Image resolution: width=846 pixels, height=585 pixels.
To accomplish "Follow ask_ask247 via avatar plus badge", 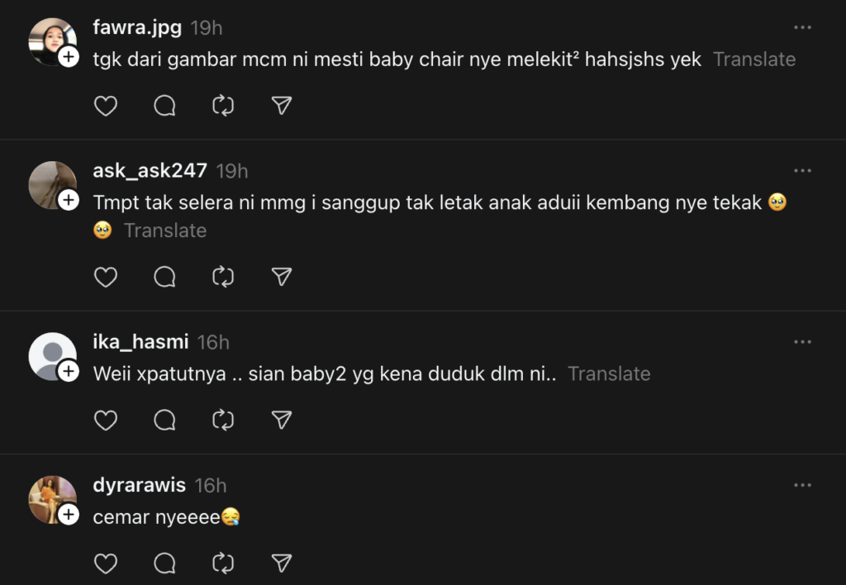I will [x=69, y=200].
